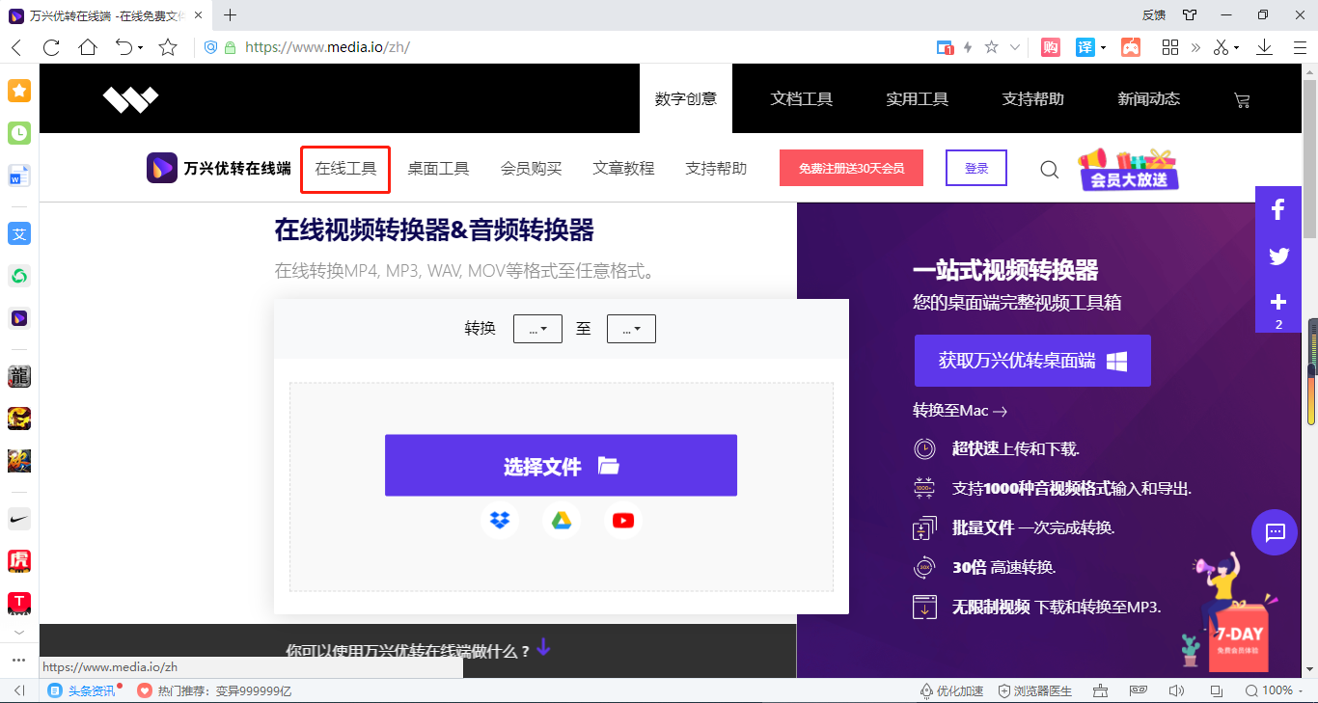This screenshot has height=703, width=1318.
Task: Open the source format dropdown after 转换
Action: point(537,328)
